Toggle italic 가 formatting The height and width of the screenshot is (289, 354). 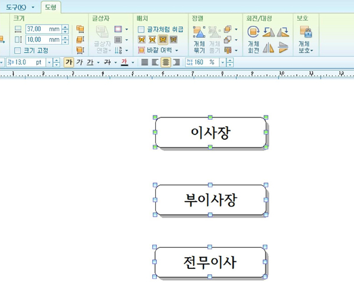[80, 62]
